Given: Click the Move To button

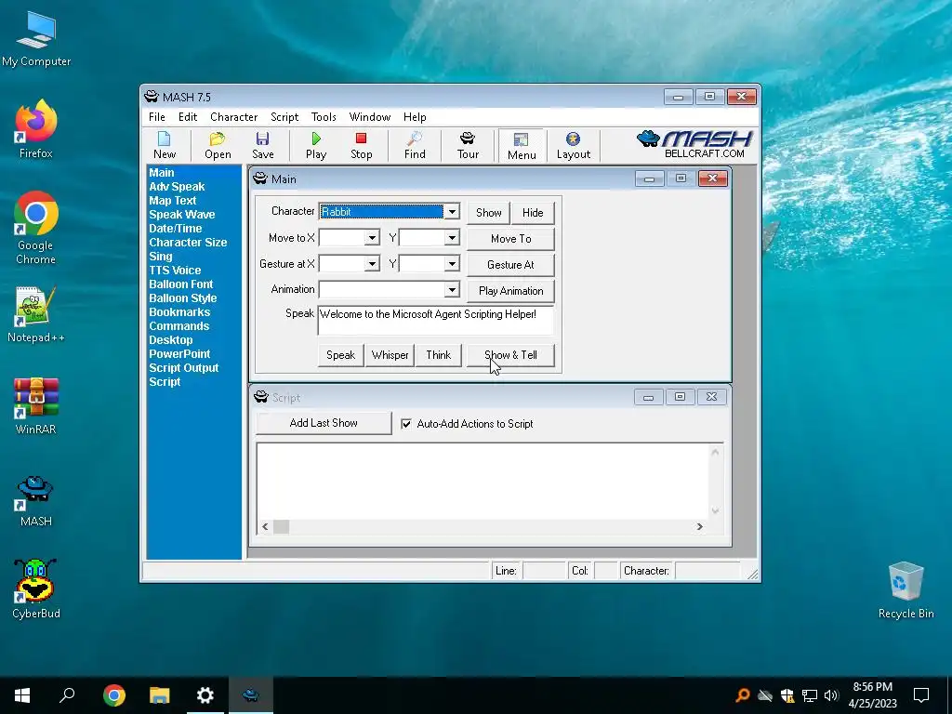Looking at the screenshot, I should tap(510, 239).
